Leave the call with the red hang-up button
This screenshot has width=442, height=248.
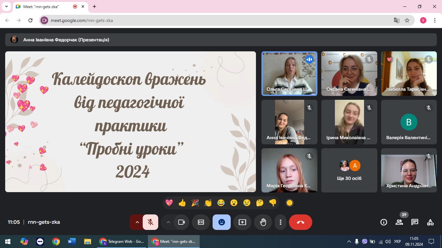point(300,222)
